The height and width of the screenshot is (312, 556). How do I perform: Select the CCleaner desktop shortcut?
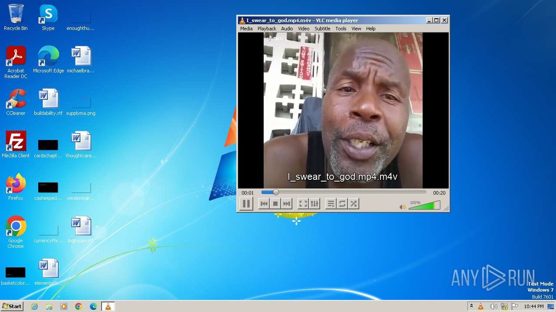[16, 103]
